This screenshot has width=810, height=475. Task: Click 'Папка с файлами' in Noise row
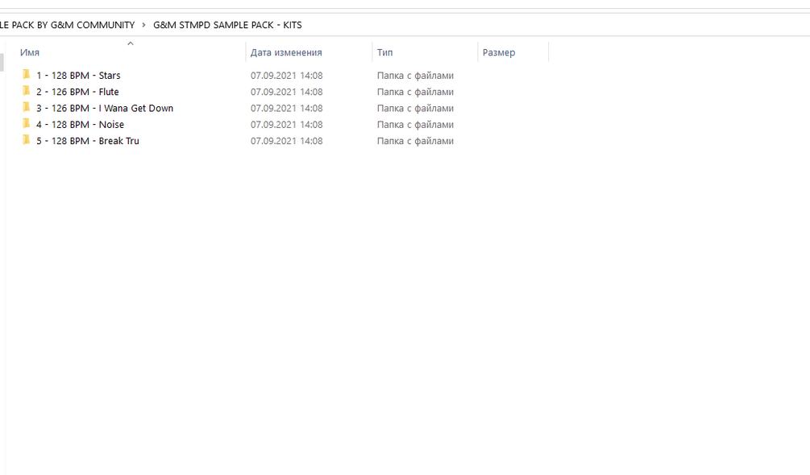point(415,125)
